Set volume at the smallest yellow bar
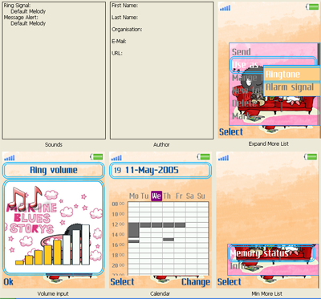This screenshot has width=321, height=299. pyautogui.click(x=19, y=263)
